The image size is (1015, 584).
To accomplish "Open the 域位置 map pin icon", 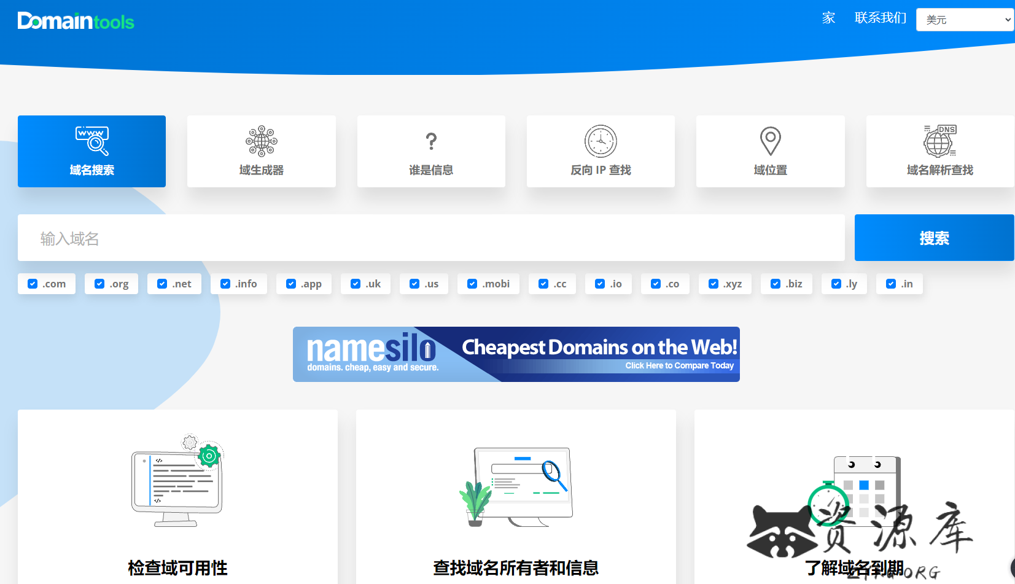I will (770, 141).
